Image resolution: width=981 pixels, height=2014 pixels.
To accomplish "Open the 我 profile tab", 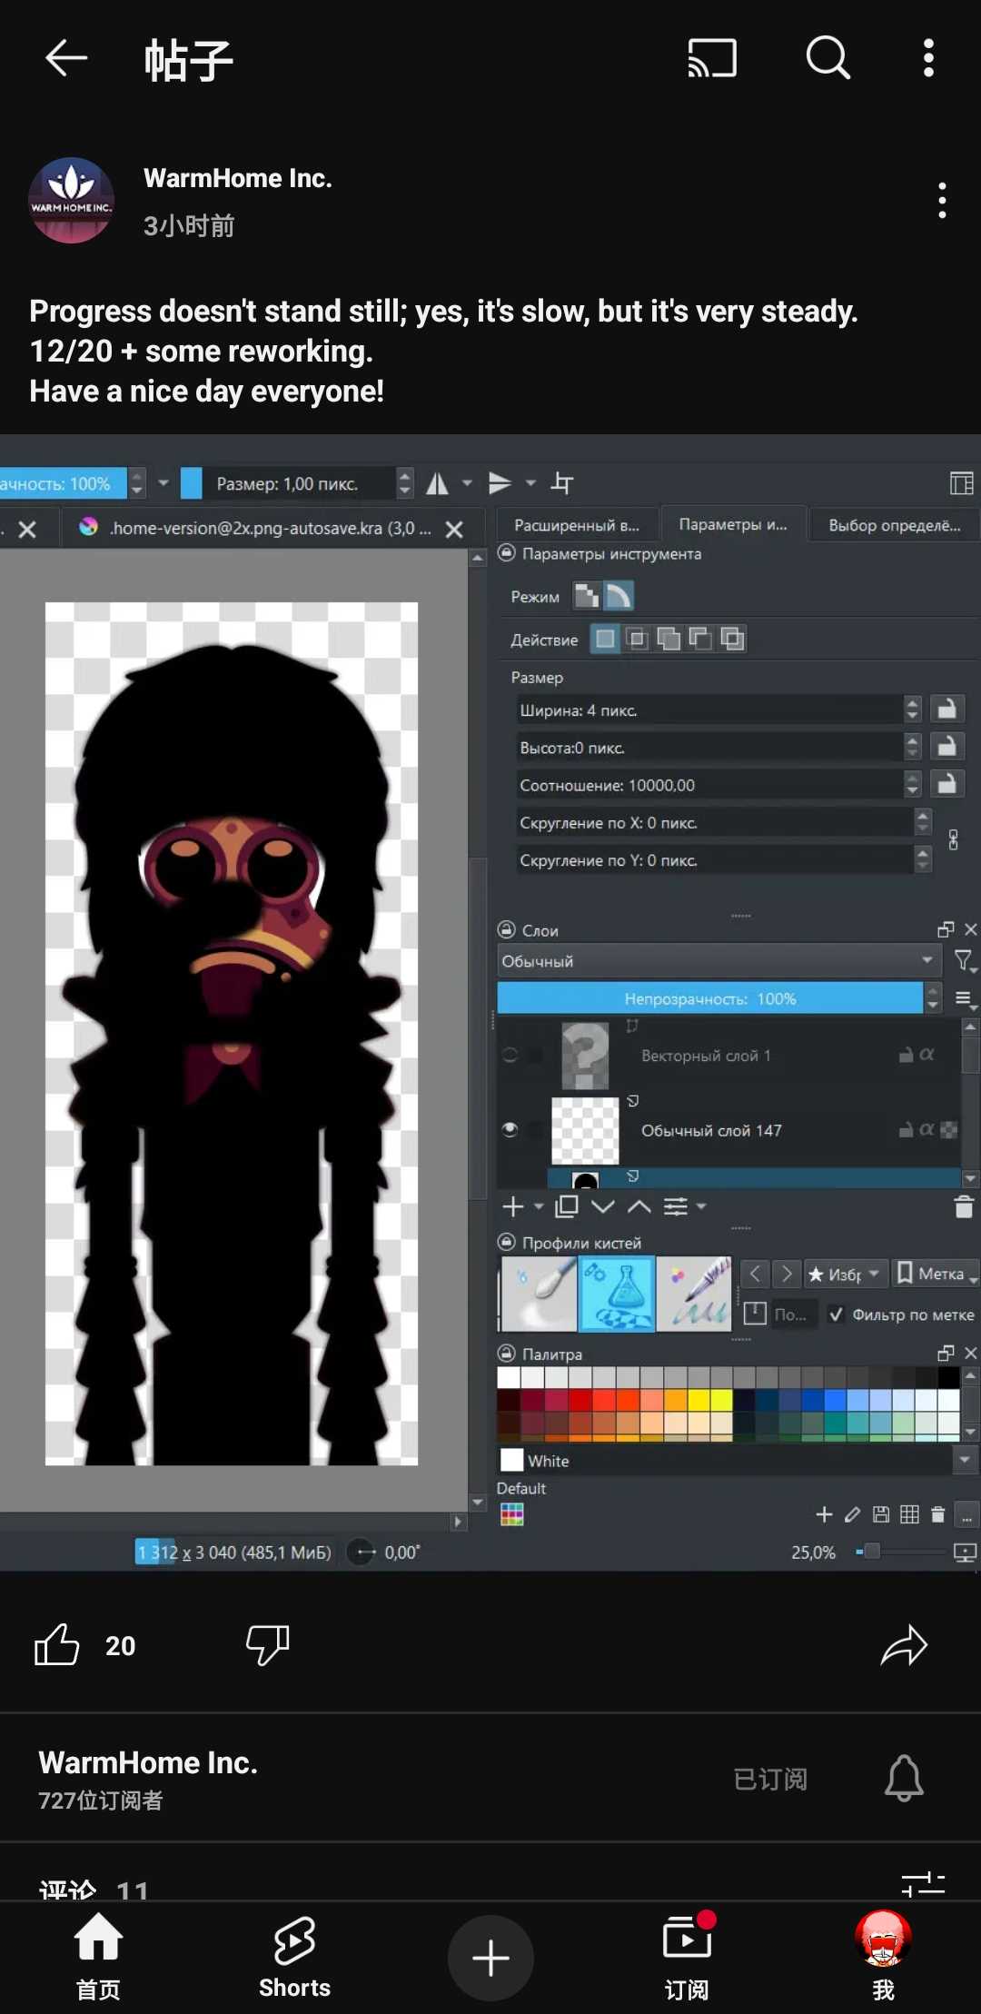I will [x=883, y=1959].
